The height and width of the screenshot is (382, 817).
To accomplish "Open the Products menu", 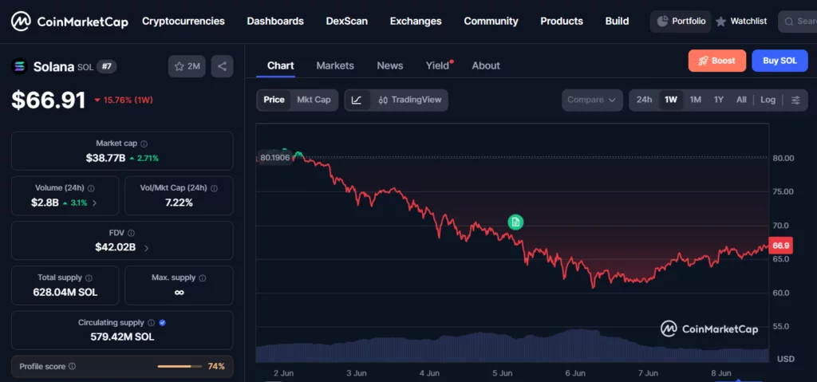I will tap(562, 22).
